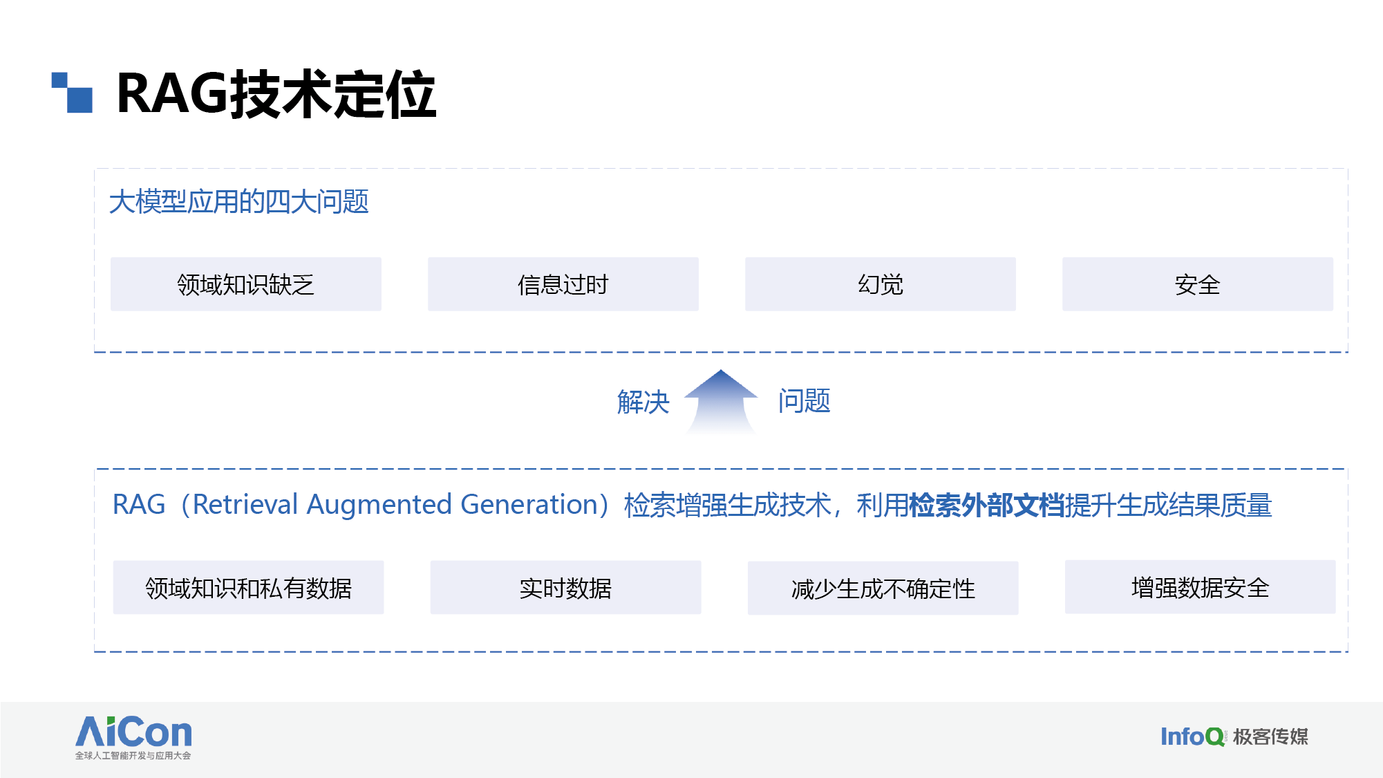Click the 大模型应用的四大问题 heading
1383x778 pixels.
(x=238, y=202)
